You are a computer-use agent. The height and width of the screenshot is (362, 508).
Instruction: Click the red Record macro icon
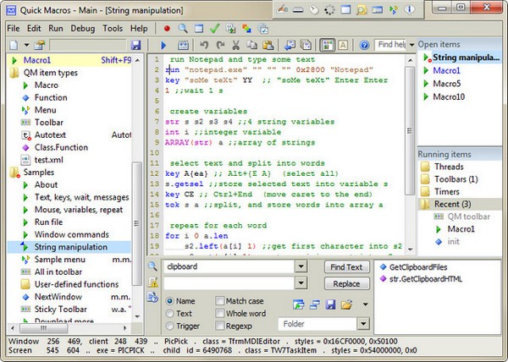[x=167, y=28]
